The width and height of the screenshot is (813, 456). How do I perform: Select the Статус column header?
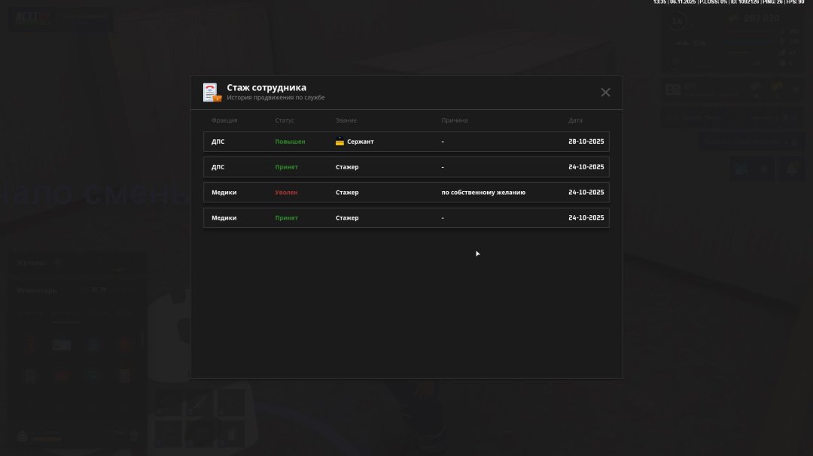coord(285,120)
